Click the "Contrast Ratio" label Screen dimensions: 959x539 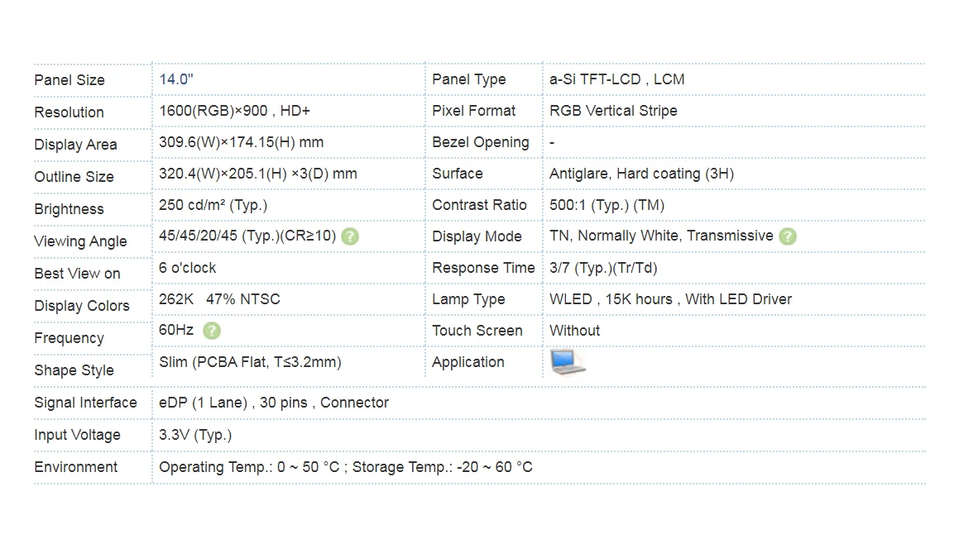click(x=480, y=205)
